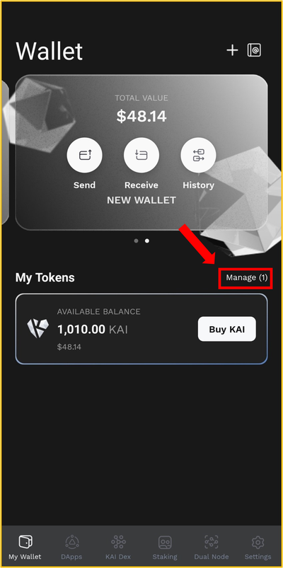Tap the Receive circle icon
The image size is (283, 568).
point(141,155)
